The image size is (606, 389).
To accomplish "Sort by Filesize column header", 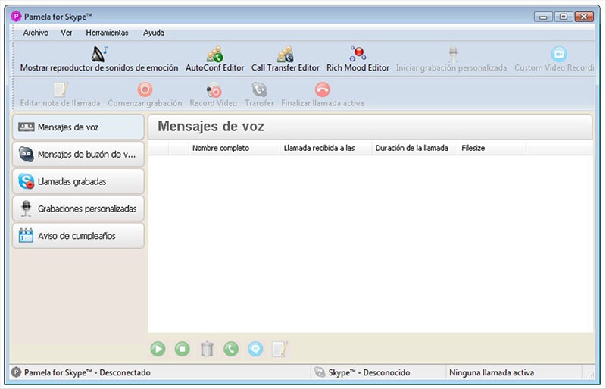I will (492, 149).
